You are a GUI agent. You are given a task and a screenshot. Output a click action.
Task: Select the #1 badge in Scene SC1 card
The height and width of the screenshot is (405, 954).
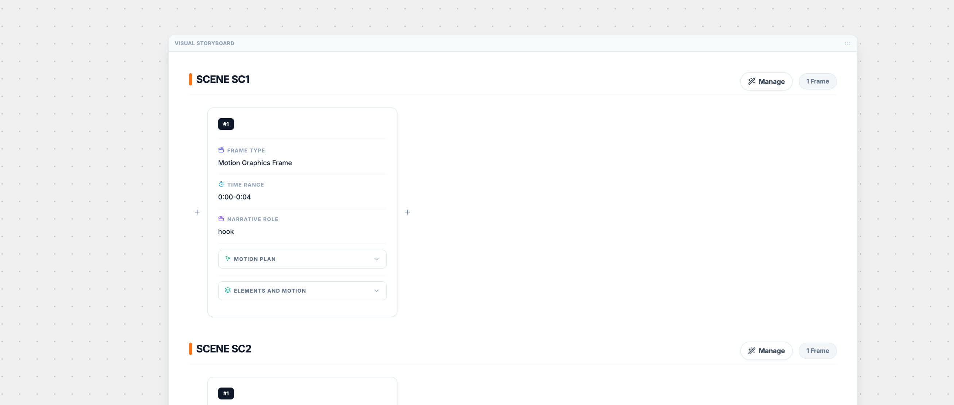[x=226, y=124]
